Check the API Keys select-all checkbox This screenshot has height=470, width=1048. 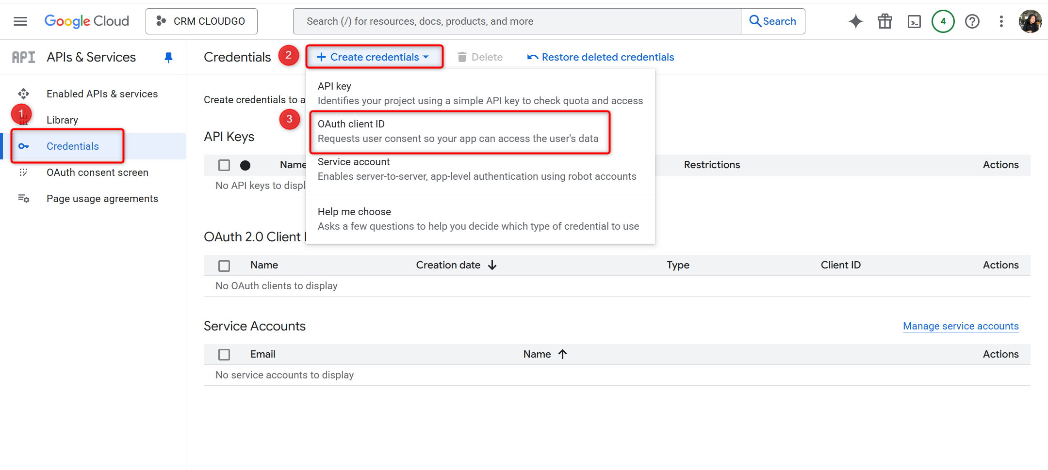coord(224,165)
